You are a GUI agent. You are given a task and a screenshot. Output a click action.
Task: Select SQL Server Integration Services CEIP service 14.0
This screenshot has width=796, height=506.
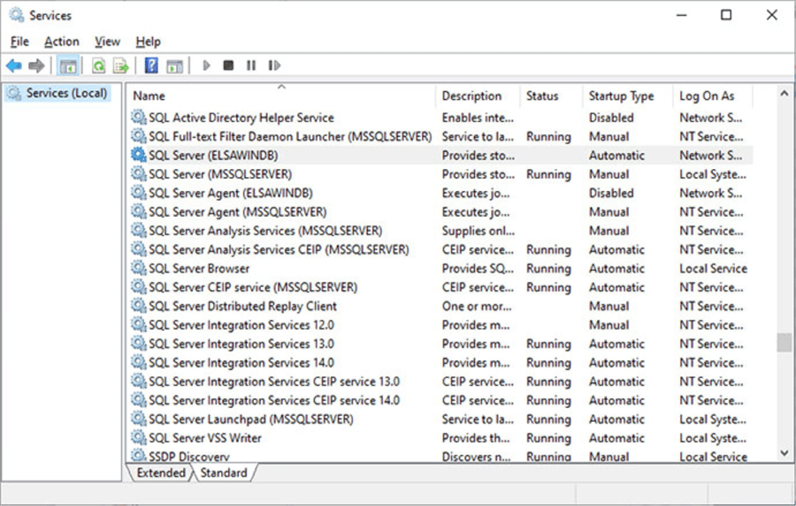[274, 400]
